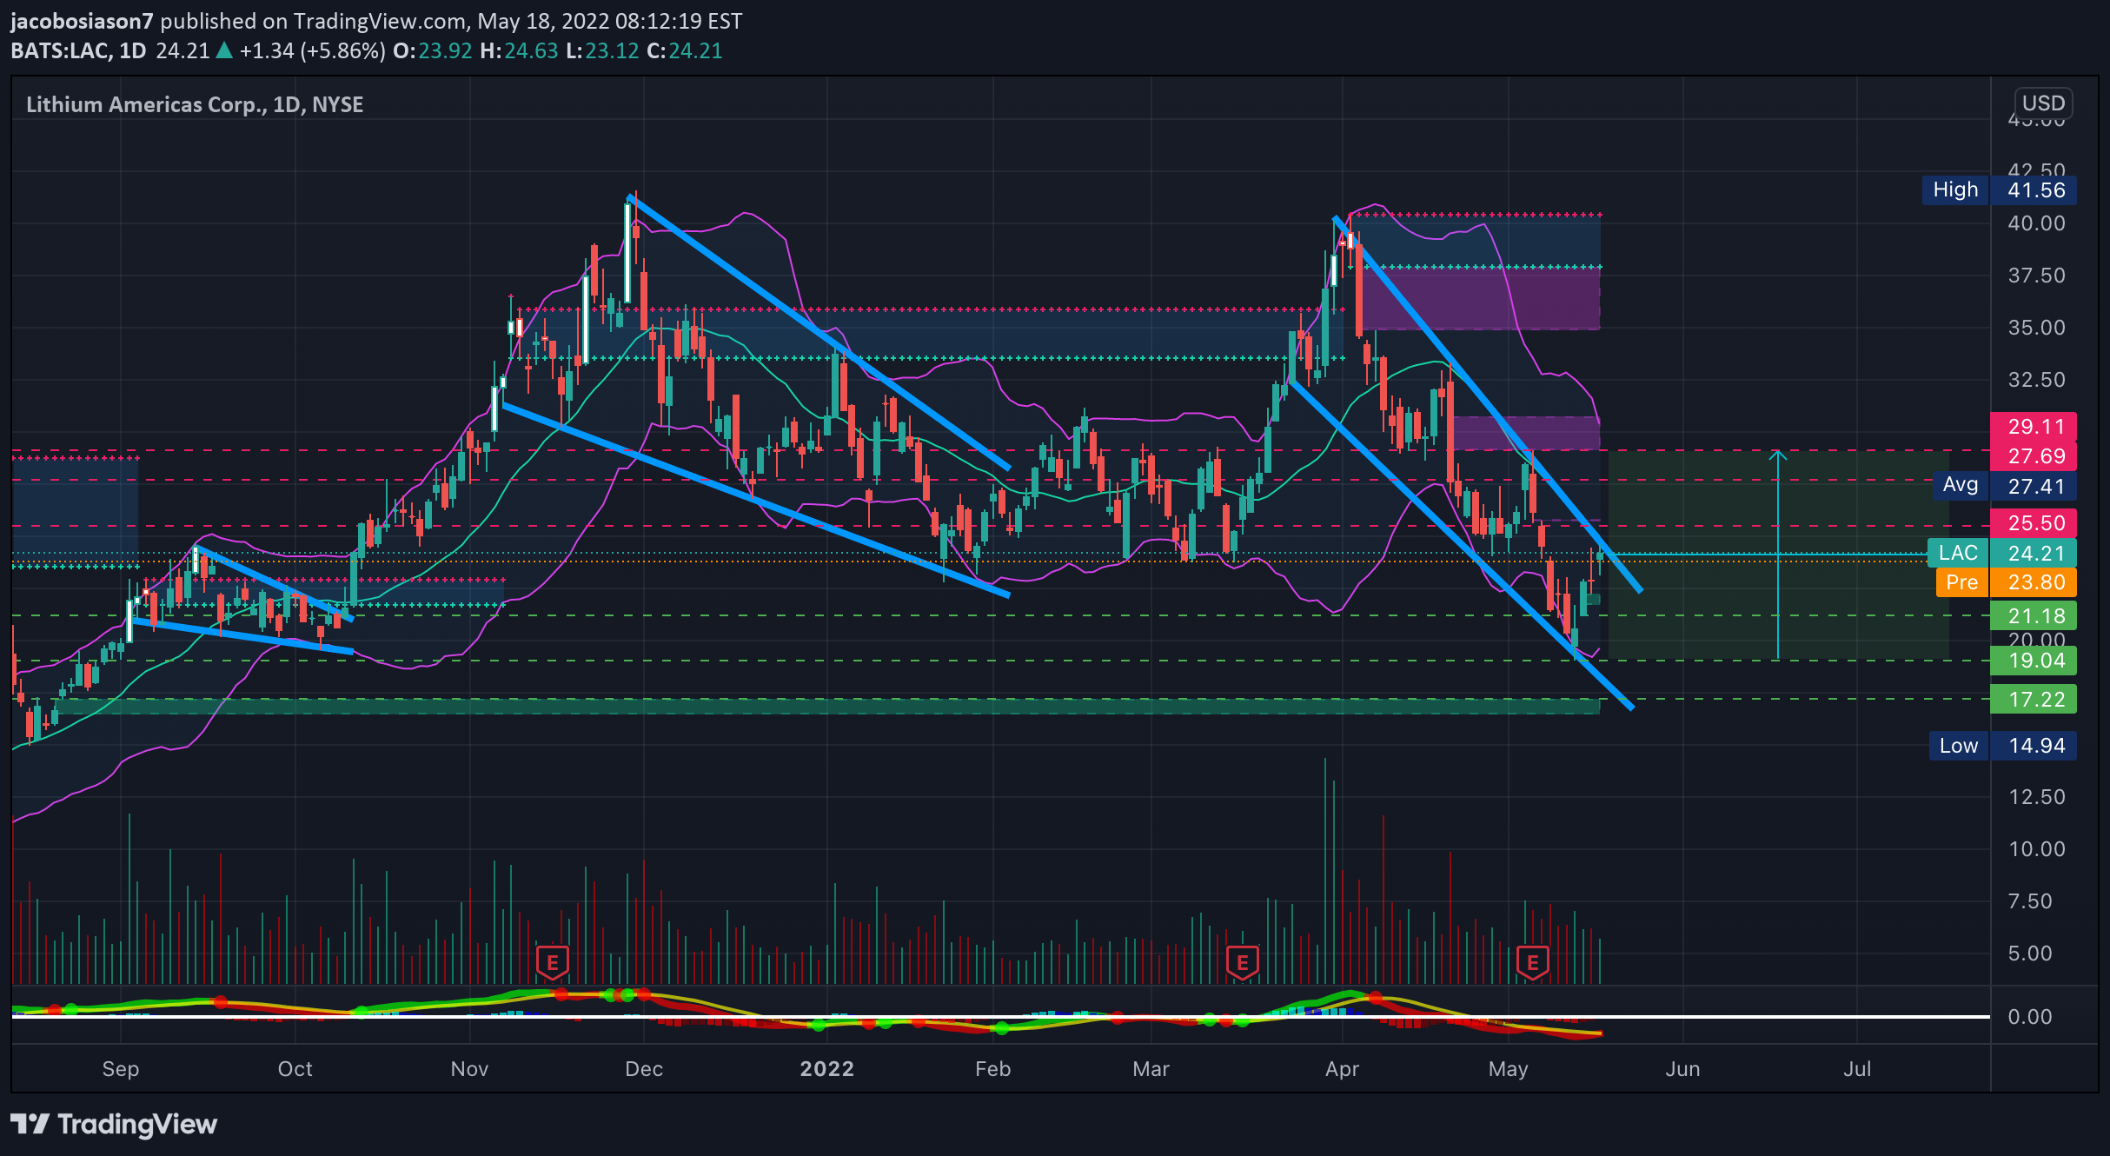Viewport: 2110px width, 1156px height.
Task: Click the 17.22 green level label
Action: tap(2034, 699)
